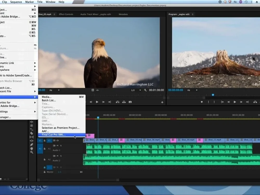
Task: Mark Out in Program monitor
Action: coord(214,102)
